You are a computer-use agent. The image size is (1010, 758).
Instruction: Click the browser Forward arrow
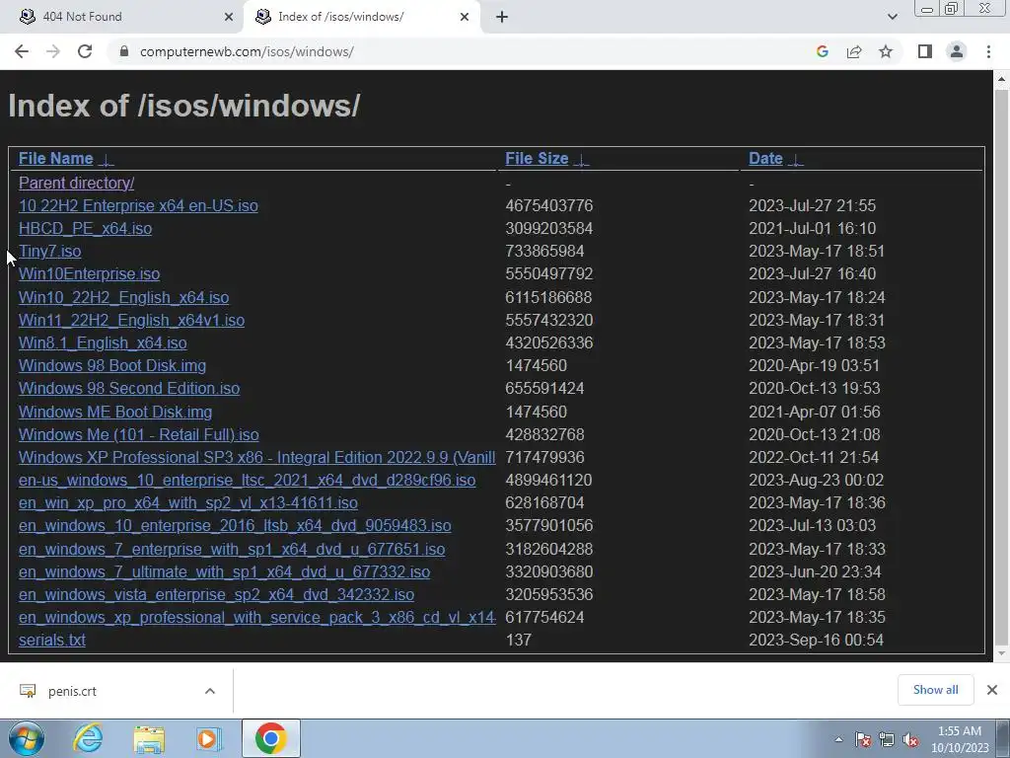point(53,51)
